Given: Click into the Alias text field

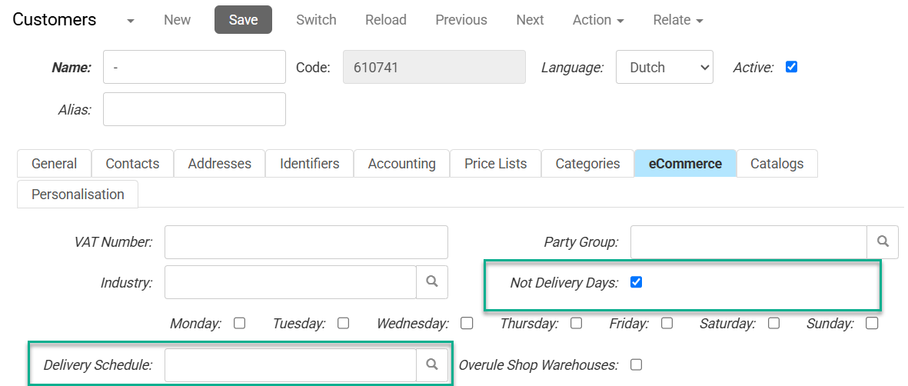Looking at the screenshot, I should [194, 109].
